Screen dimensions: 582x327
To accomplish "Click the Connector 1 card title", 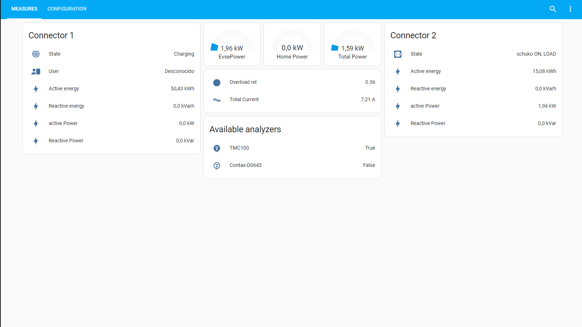I will pos(51,35).
